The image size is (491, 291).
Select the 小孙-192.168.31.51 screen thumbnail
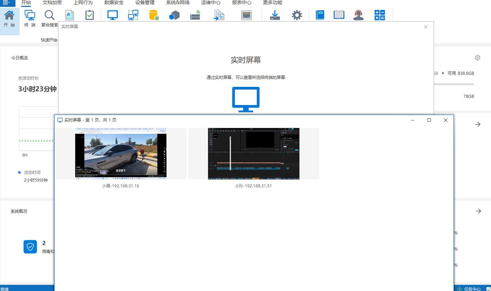coord(253,154)
